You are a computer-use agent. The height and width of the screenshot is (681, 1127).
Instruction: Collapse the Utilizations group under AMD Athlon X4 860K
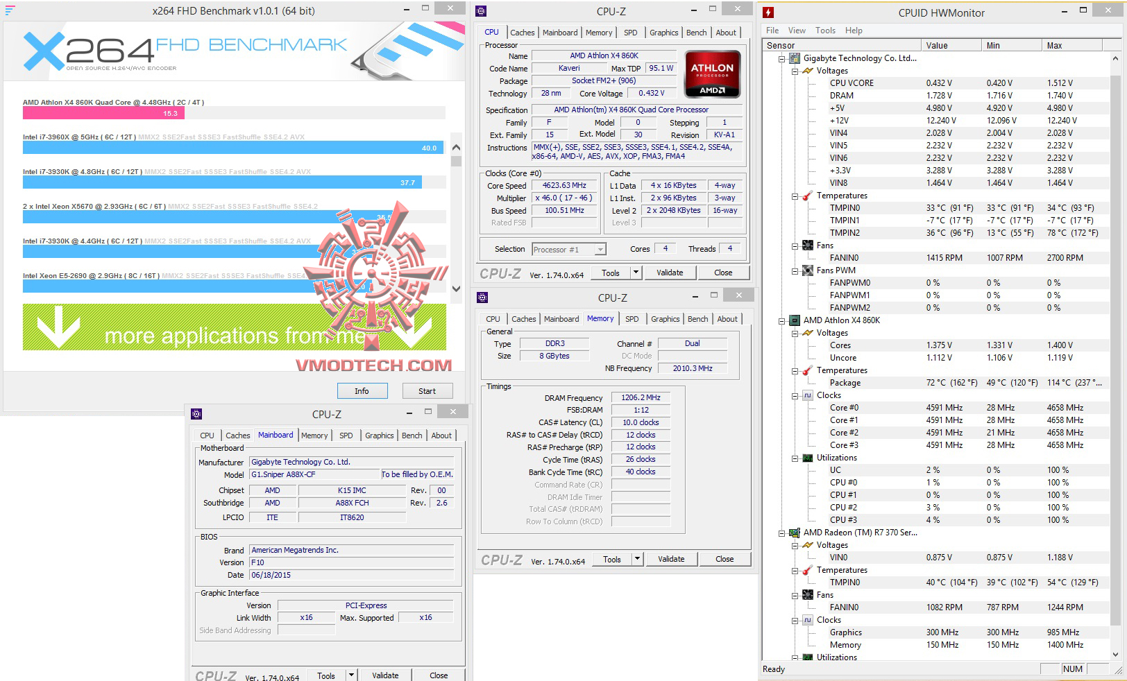tap(795, 458)
